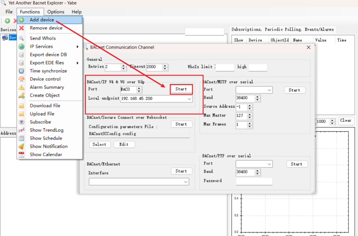Expand the Local endpoint dropdown
The image size is (358, 236).
point(189,99)
